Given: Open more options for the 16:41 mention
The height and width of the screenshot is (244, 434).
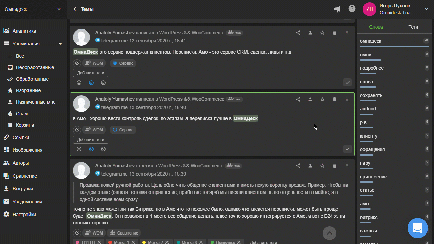Looking at the screenshot, I should click(347, 33).
